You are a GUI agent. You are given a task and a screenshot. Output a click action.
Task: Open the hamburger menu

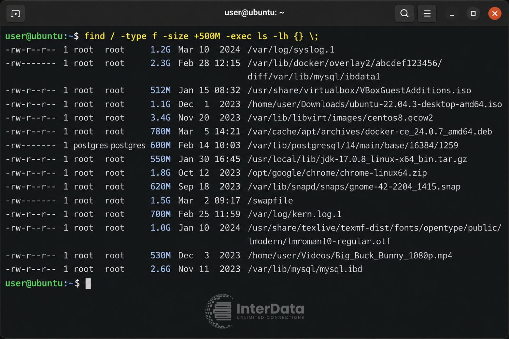tap(427, 14)
